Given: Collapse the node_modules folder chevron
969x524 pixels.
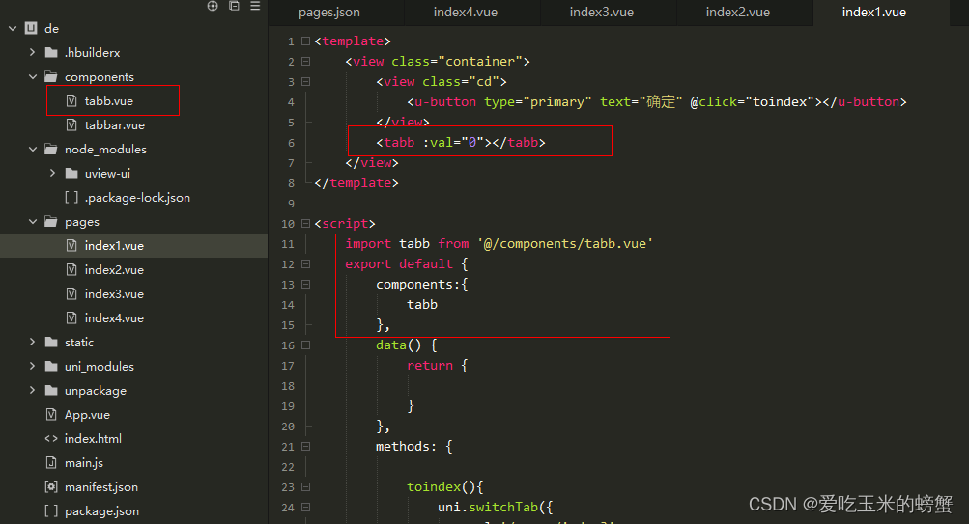Looking at the screenshot, I should 33,149.
